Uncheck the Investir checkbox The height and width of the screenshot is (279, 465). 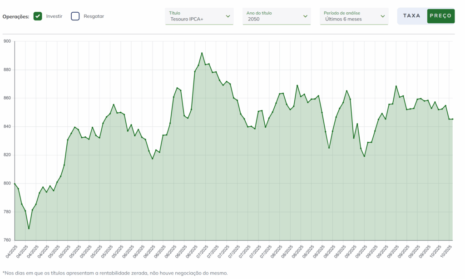[38, 16]
